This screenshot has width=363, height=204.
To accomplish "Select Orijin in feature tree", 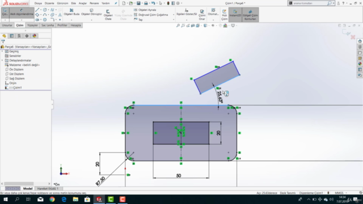I will 12,83.
